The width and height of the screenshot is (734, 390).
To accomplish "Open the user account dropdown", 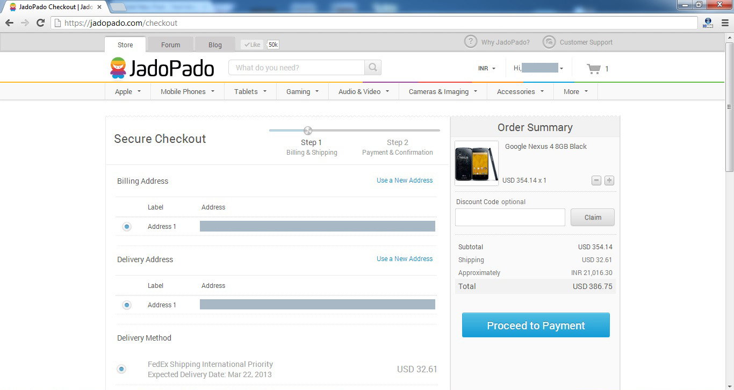I will click(538, 68).
